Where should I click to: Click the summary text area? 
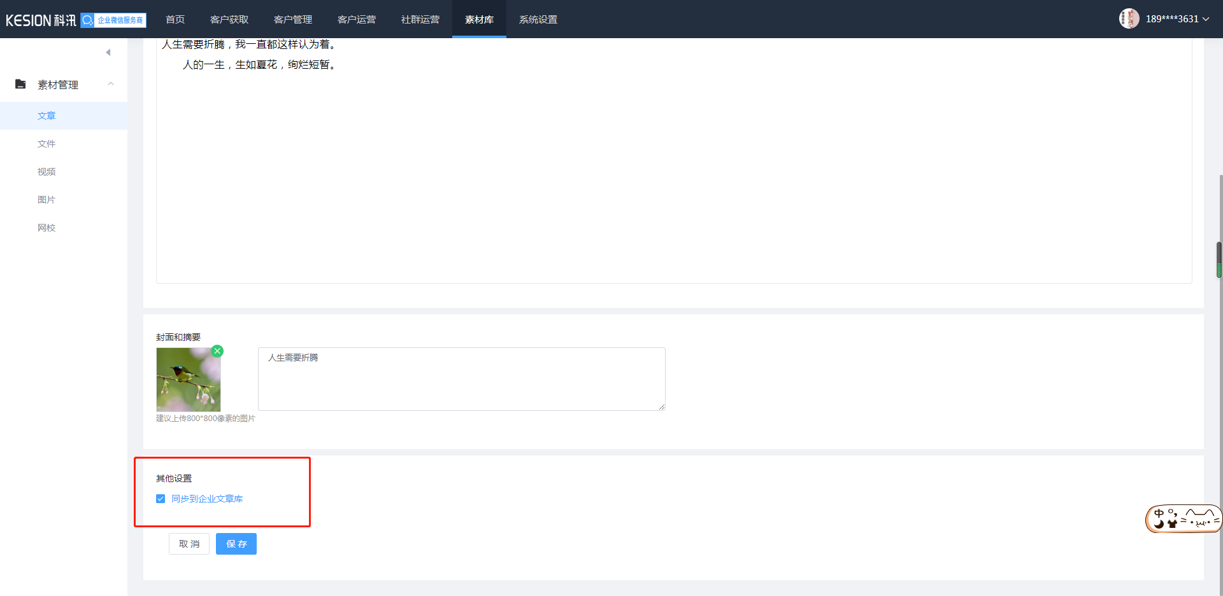coord(461,379)
